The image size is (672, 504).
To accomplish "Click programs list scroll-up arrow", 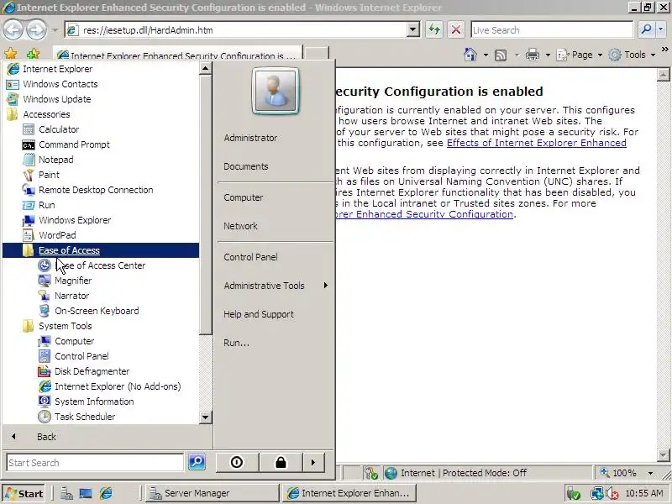I will tap(205, 68).
